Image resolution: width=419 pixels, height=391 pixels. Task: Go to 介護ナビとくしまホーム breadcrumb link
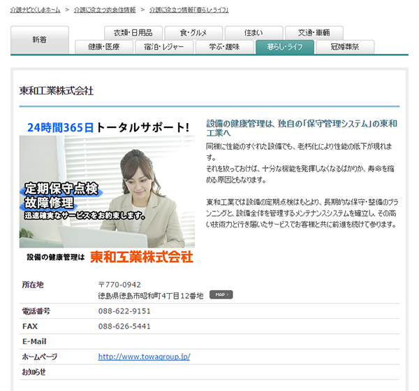tap(36, 10)
